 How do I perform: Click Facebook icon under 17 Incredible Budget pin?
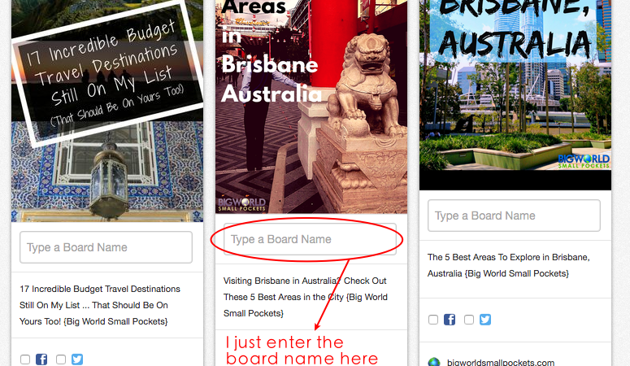(x=41, y=359)
